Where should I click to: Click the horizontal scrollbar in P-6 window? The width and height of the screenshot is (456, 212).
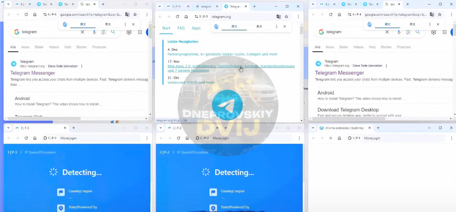click(44, 118)
